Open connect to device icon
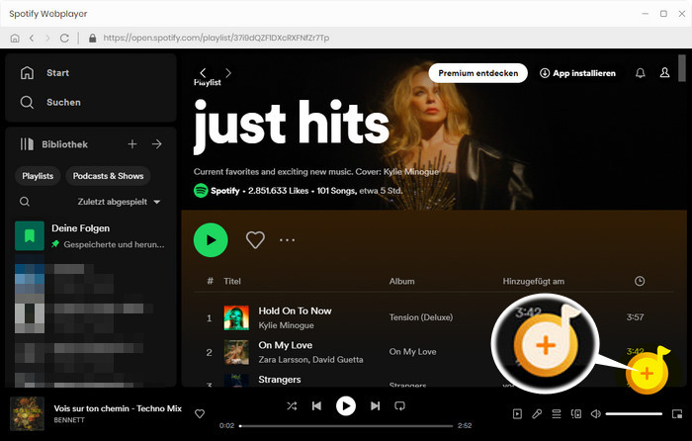The image size is (692, 441). (576, 414)
